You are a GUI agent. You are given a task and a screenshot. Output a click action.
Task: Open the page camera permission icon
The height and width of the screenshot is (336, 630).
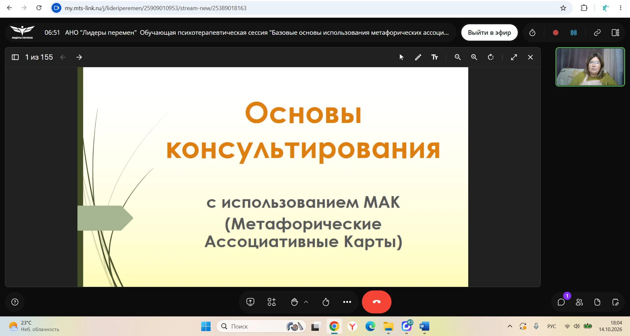tap(57, 8)
